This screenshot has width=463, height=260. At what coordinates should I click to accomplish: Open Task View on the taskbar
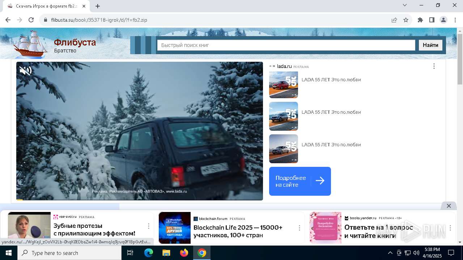(x=130, y=253)
